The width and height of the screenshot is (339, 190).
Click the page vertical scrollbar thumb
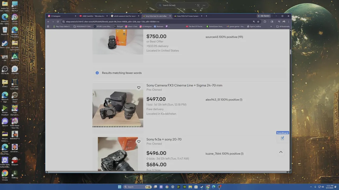coord(290,52)
